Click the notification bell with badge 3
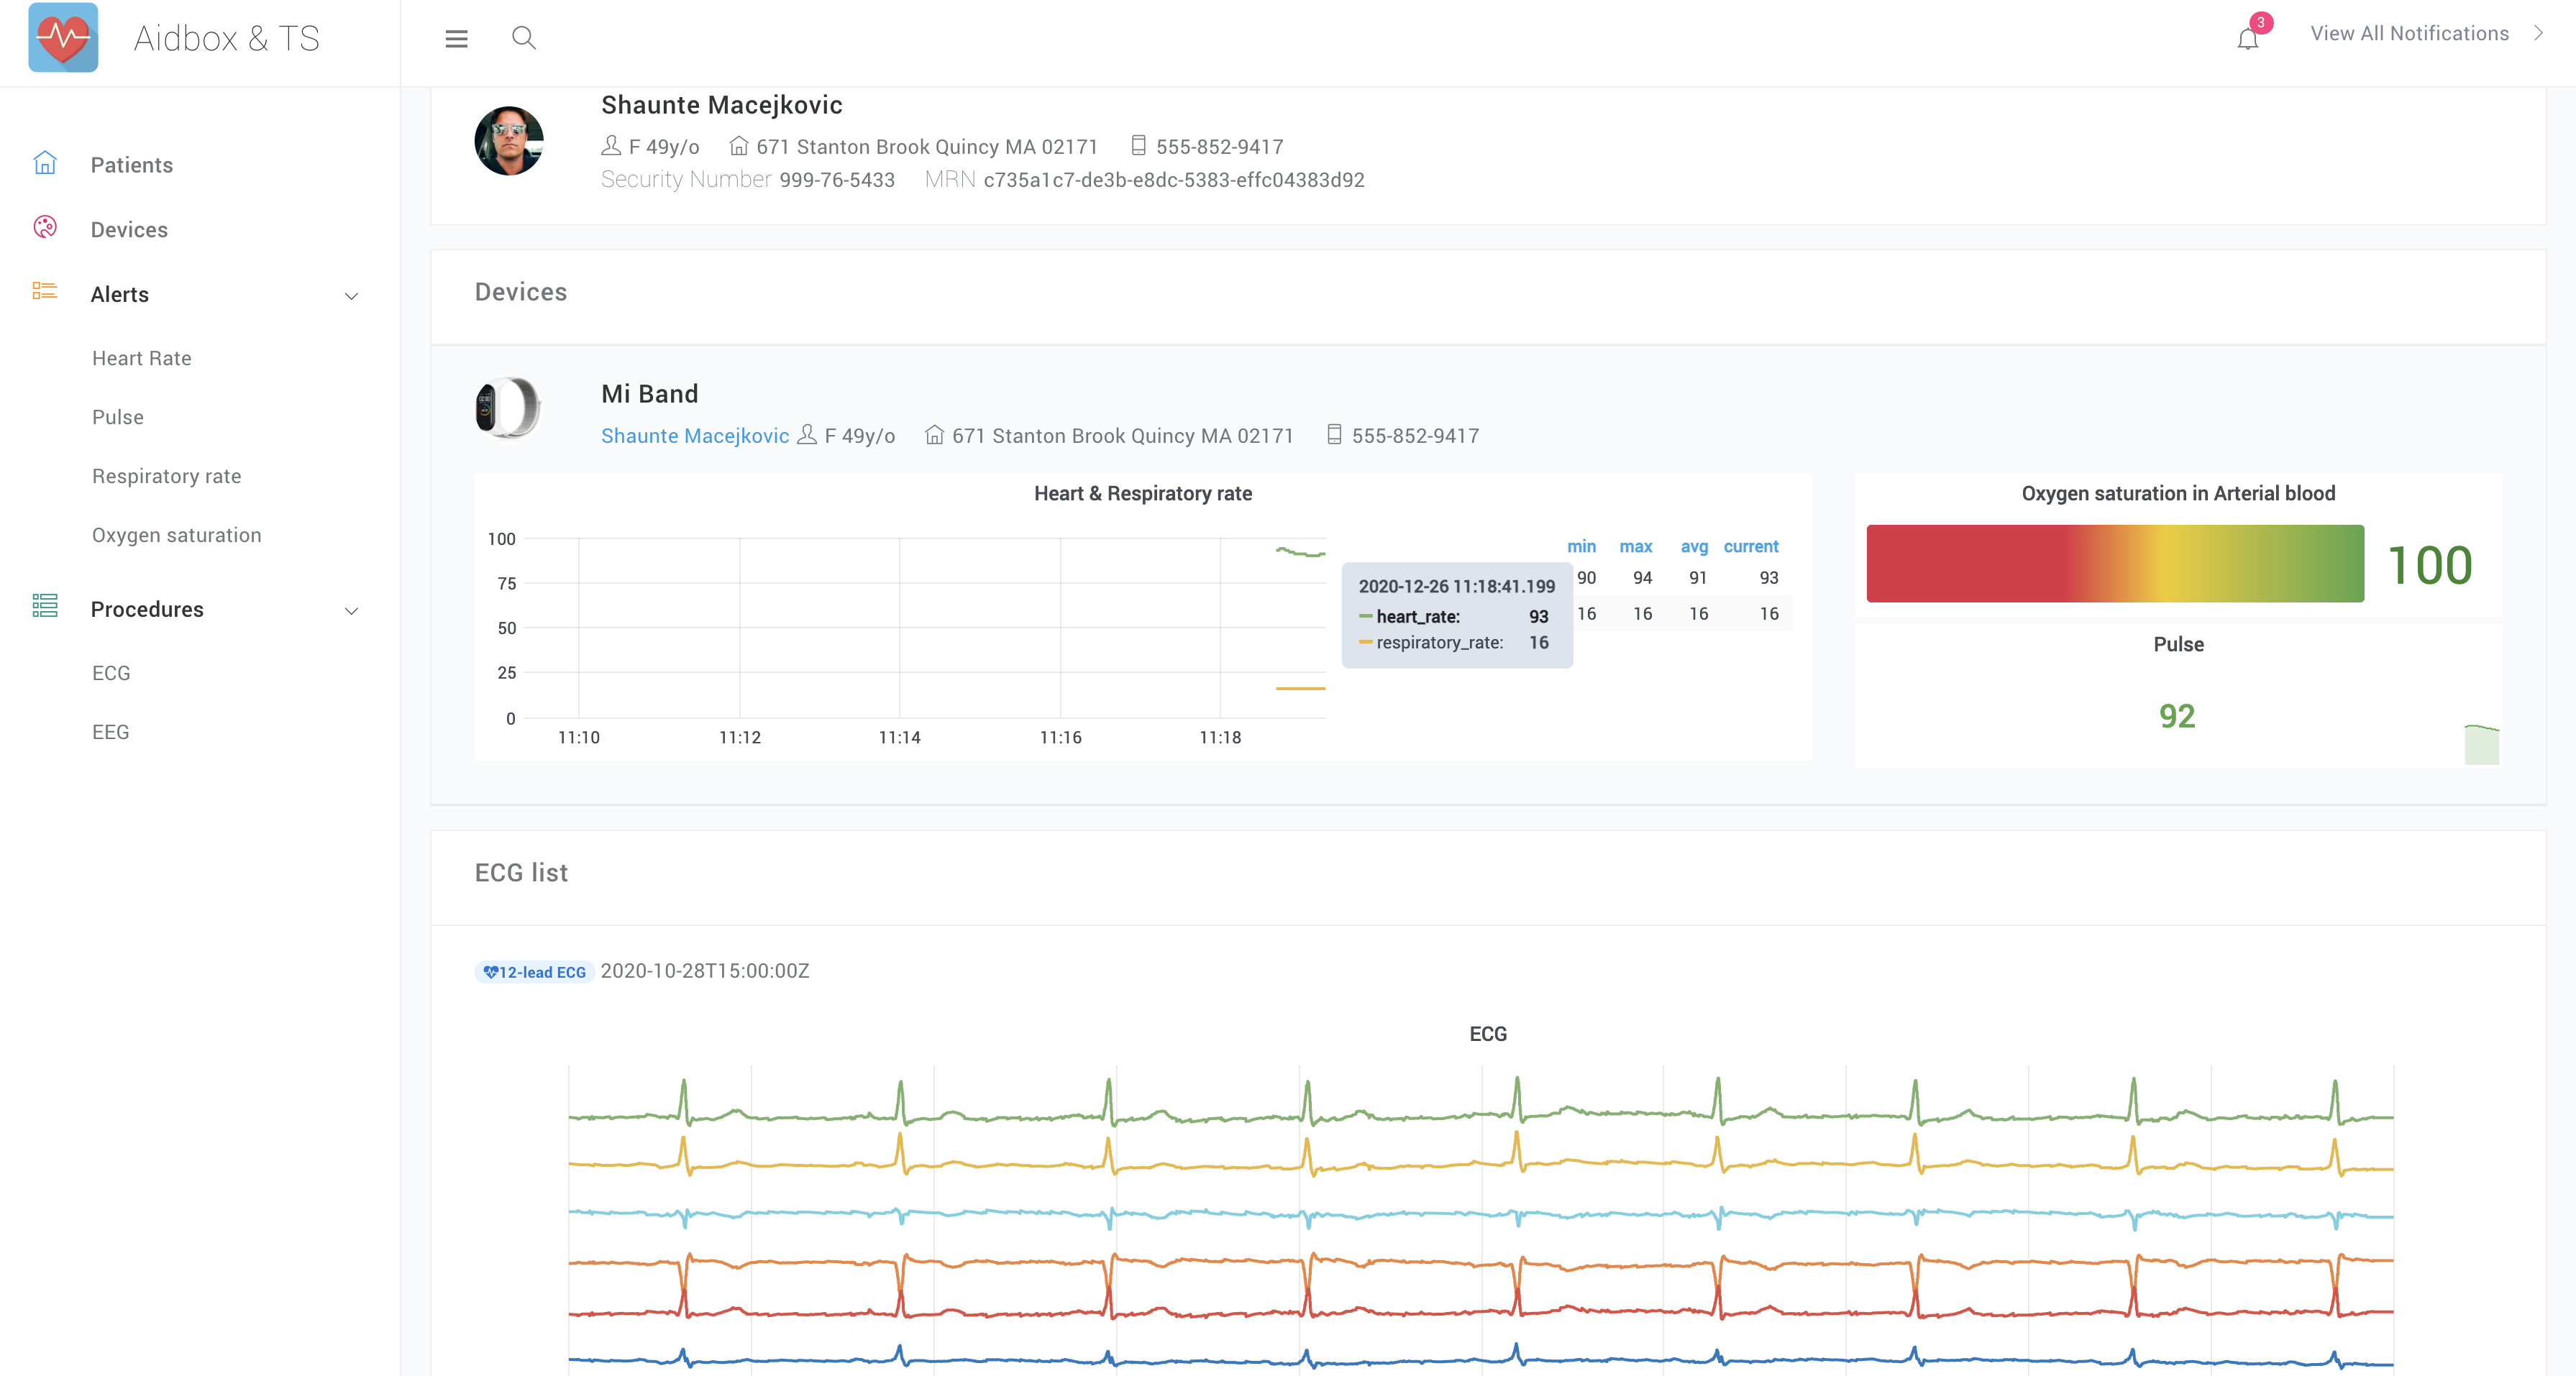The height and width of the screenshot is (1376, 2576). click(2247, 38)
